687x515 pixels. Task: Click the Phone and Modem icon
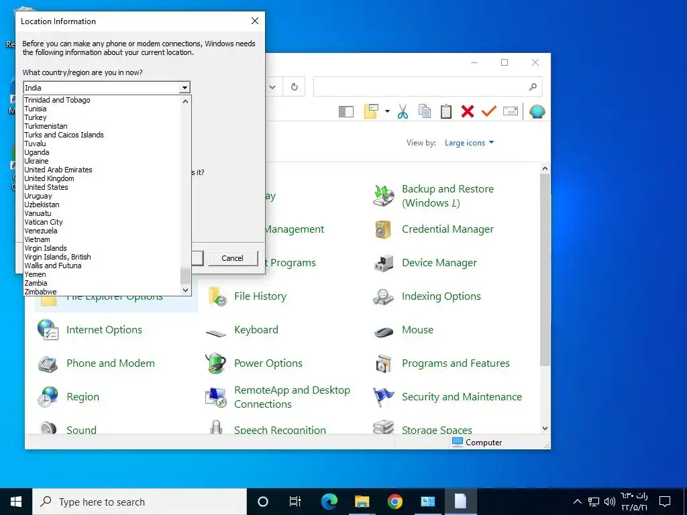[x=48, y=363]
